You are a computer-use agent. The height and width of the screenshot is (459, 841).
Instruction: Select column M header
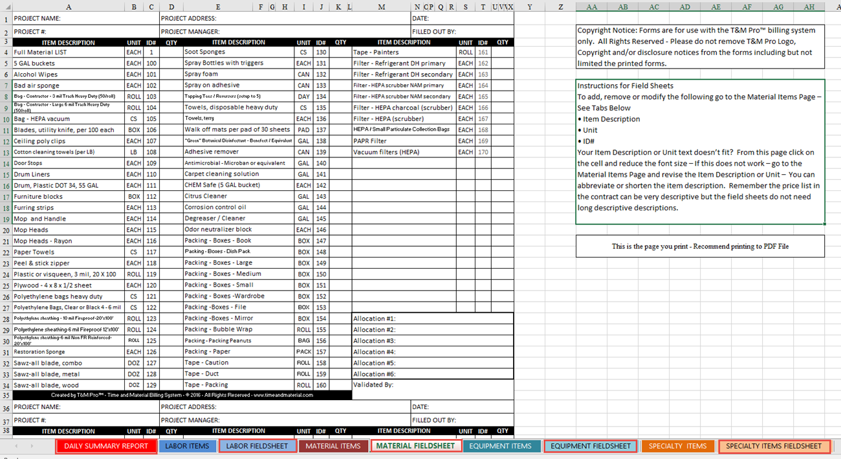381,6
